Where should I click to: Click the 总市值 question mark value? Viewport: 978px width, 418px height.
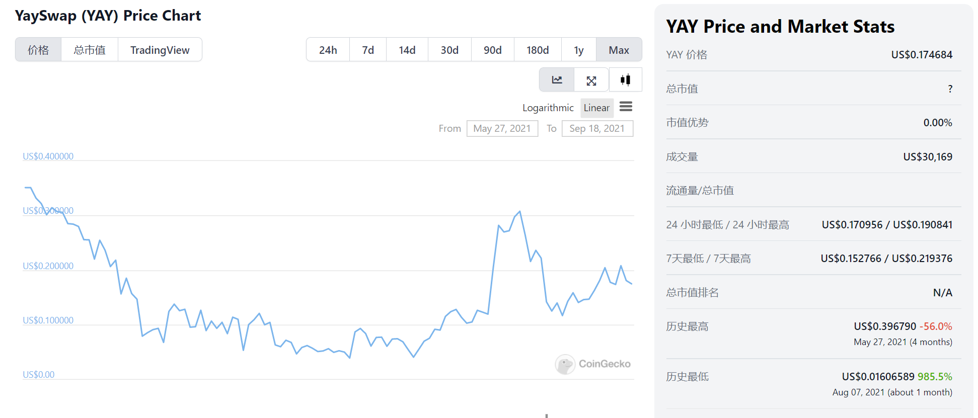click(950, 89)
